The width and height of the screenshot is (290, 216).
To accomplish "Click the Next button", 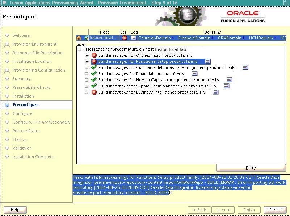I will [223, 210].
